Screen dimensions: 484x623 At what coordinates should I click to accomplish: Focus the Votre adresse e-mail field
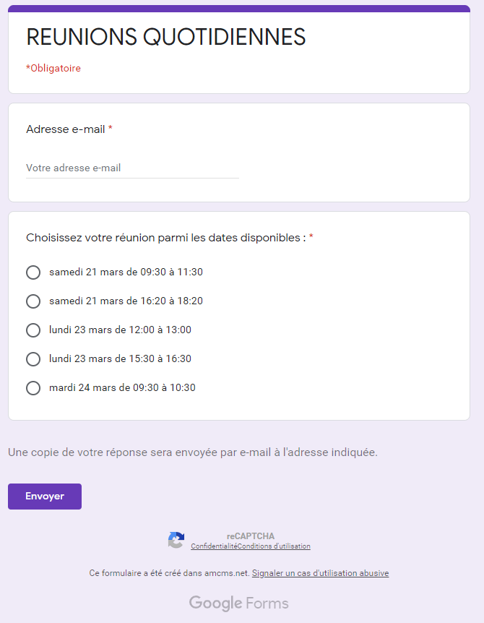tap(132, 168)
